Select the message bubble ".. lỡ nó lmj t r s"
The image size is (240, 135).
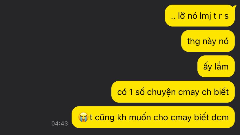pyautogui.click(x=200, y=16)
